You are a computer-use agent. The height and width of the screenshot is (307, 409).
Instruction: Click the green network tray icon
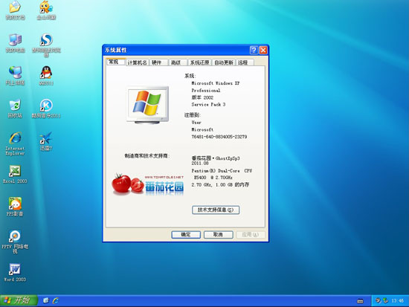point(385,301)
